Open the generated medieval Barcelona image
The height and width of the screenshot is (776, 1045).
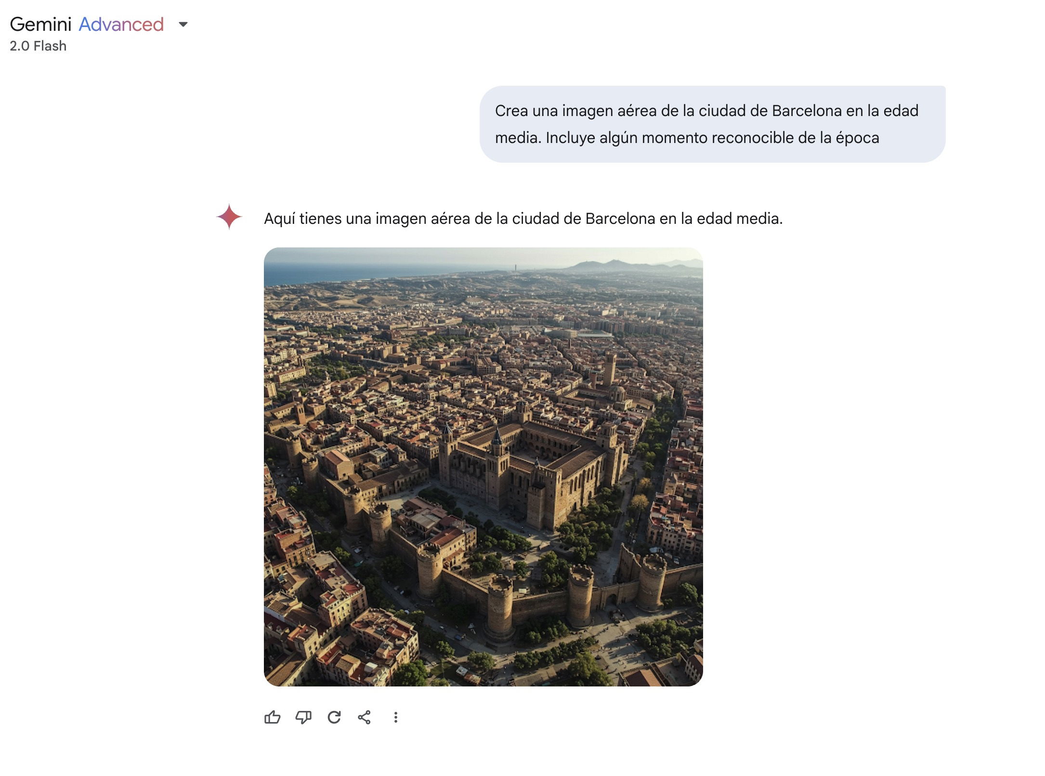[483, 467]
